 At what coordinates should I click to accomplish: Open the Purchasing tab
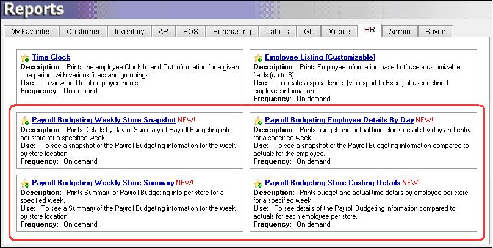click(x=231, y=31)
